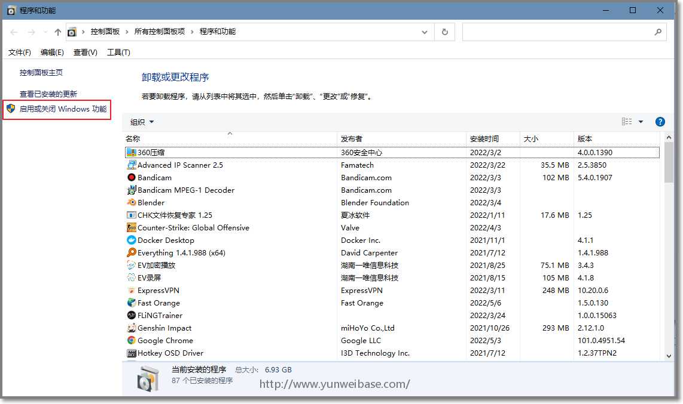This screenshot has width=683, height=404.
Task: Sort list by 版本 column header
Action: point(617,138)
